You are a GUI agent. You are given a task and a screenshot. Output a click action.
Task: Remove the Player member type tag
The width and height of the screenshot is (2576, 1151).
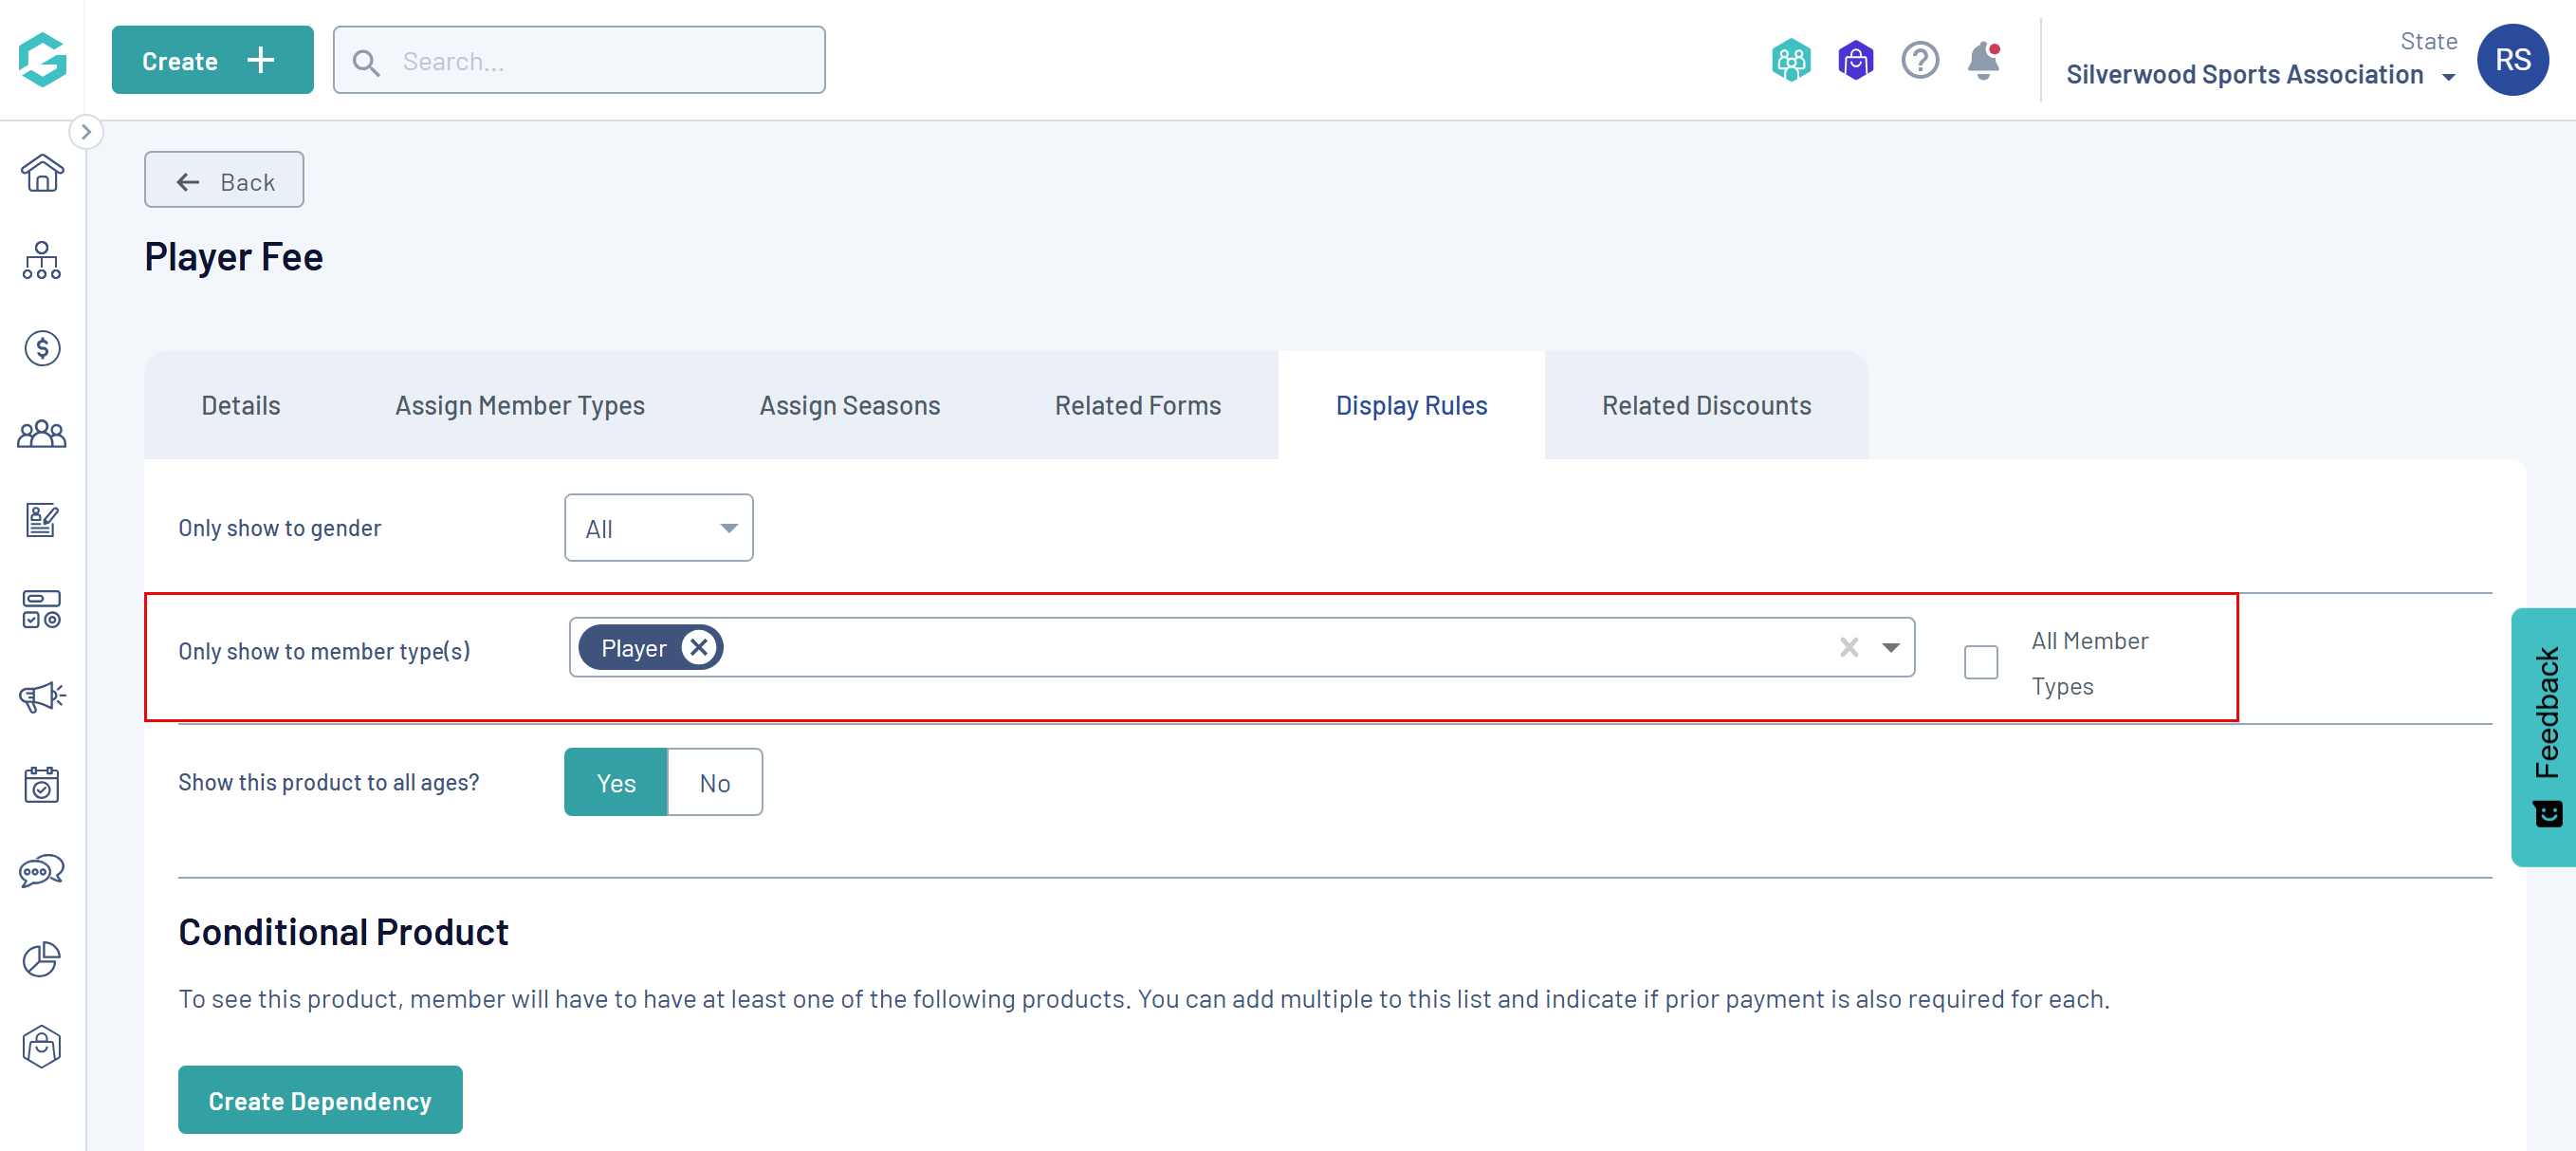coord(699,647)
